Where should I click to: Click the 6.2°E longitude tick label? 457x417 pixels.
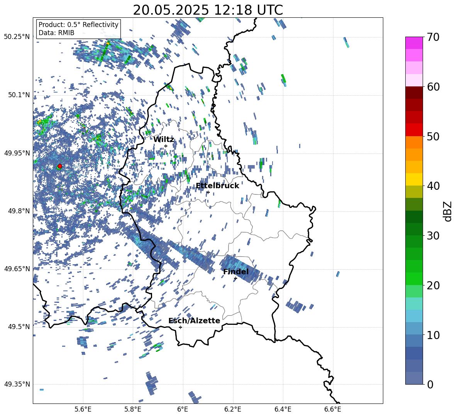pyautogui.click(x=233, y=409)
